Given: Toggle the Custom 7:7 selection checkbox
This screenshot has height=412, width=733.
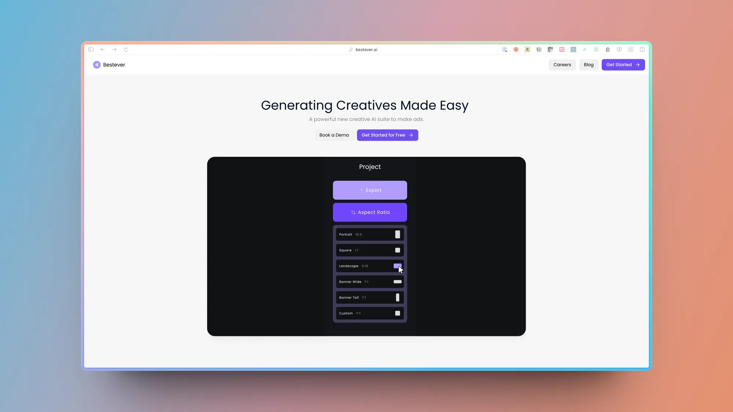Looking at the screenshot, I should tap(398, 313).
